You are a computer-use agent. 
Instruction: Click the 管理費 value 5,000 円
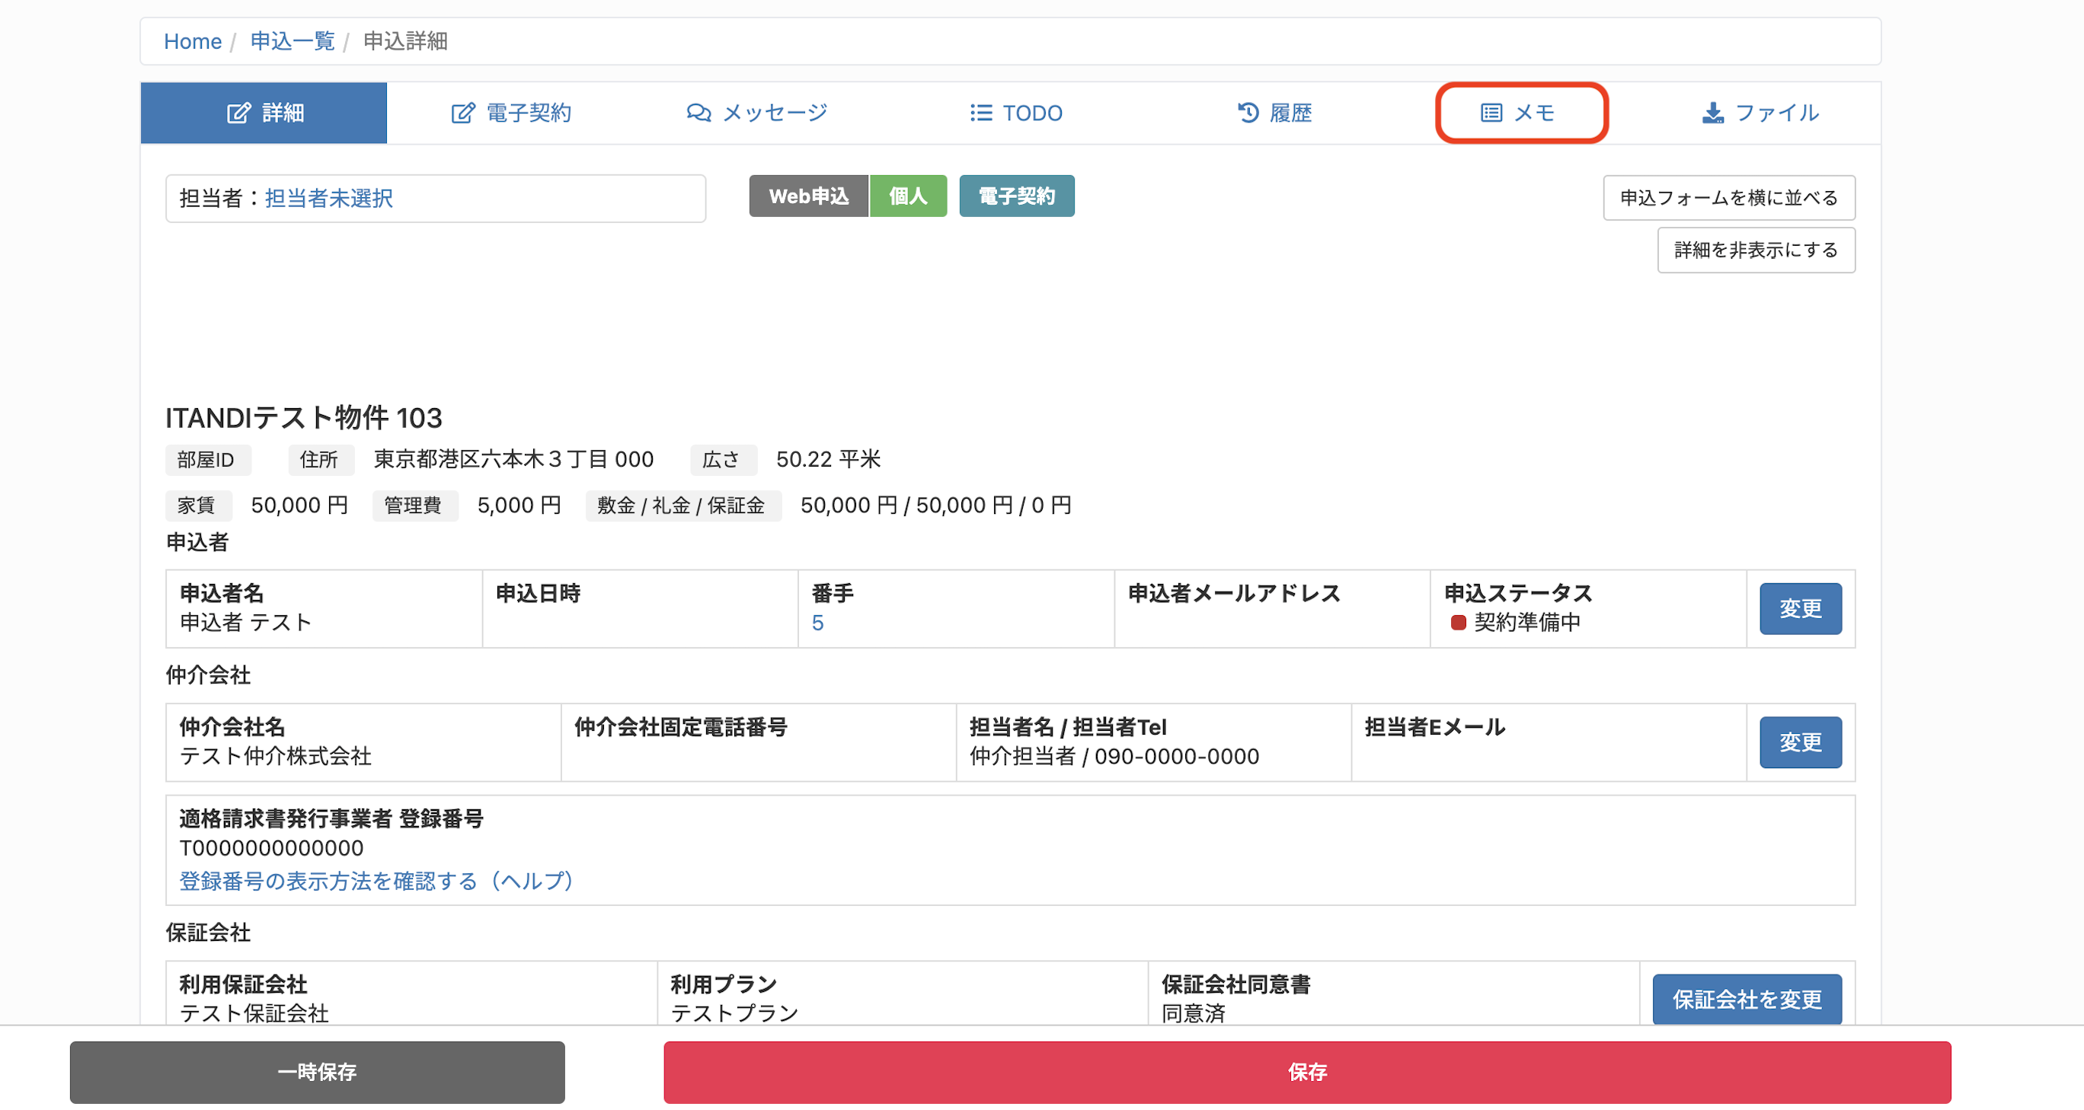[519, 506]
